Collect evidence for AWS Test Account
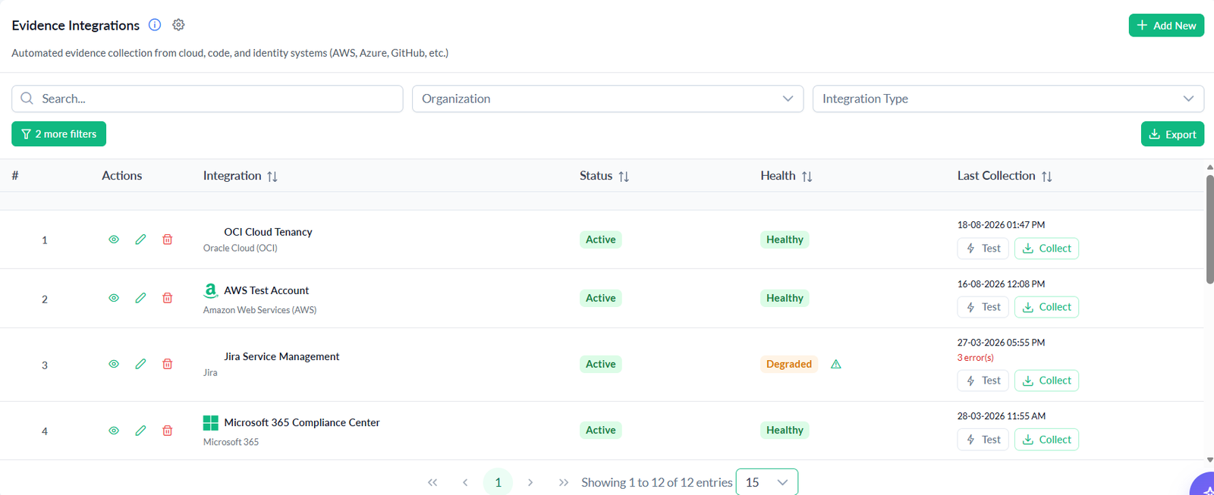 (1046, 307)
